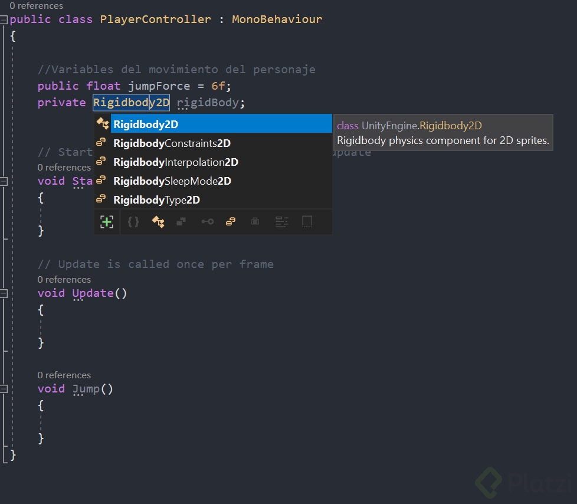The height and width of the screenshot is (504, 577).
Task: Click the UnityEngine.Rigidbody2D tooltip title
Action: pos(409,126)
